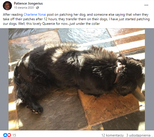Viewport: 154px width, 137px height.
Task: Open the three-dot post options menu
Action: (146, 5)
